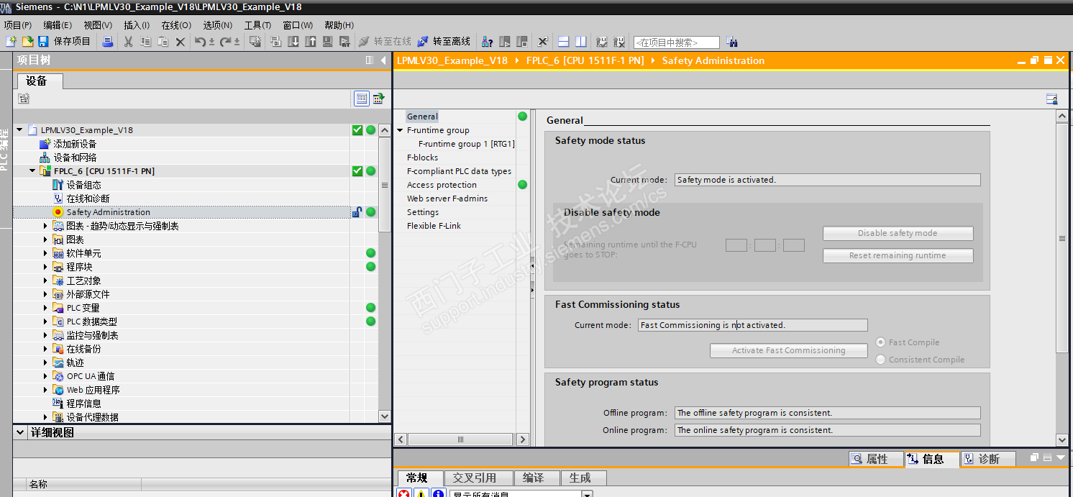Save project with the disk icon
The image size is (1073, 497).
coord(43,42)
